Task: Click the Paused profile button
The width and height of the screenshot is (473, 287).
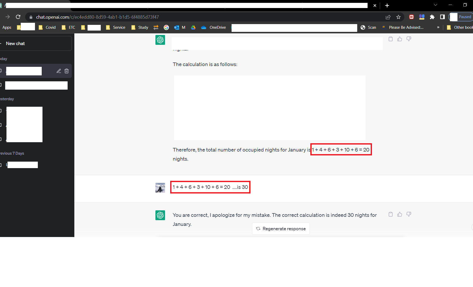Action: 461,17
